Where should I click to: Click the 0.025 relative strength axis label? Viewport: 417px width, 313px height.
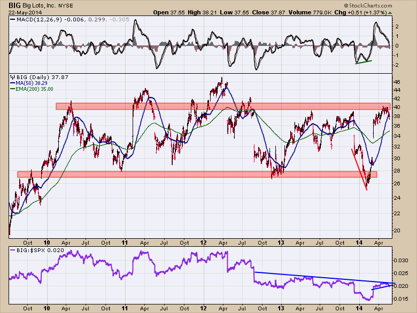[400, 273]
